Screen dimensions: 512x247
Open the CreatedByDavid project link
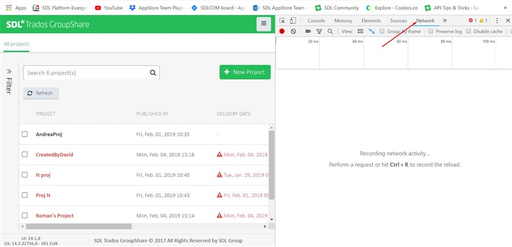coord(54,155)
